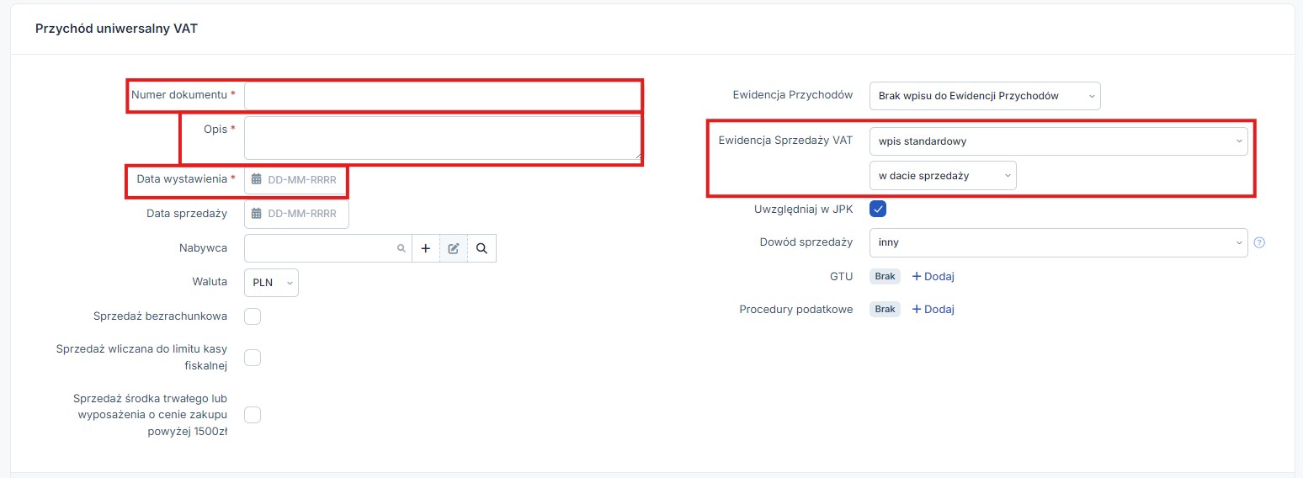Click the help question mark near Dowód sprzedaży
The height and width of the screenshot is (478, 1303).
[x=1259, y=242]
